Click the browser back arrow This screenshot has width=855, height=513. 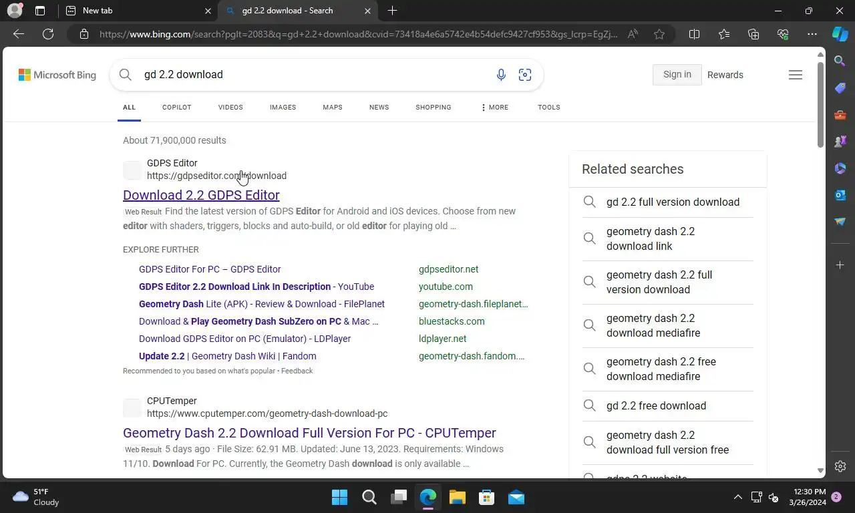pos(19,34)
